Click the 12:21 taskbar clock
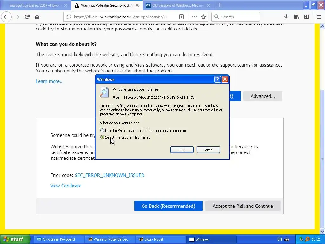Viewport: 325px width, 244px height. click(316, 240)
